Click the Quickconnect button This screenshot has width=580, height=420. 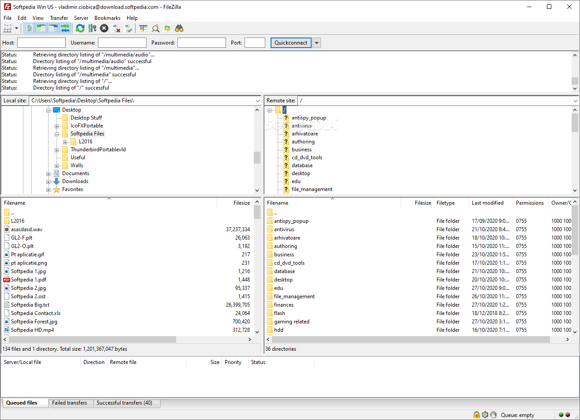coord(291,43)
